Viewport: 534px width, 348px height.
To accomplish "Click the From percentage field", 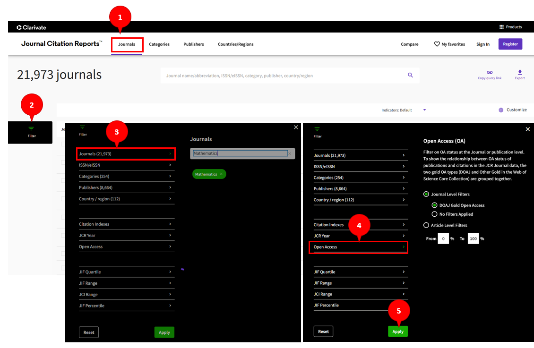I will [x=443, y=239].
